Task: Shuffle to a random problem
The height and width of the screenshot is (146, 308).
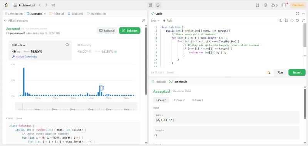Action: (x=53, y=5)
